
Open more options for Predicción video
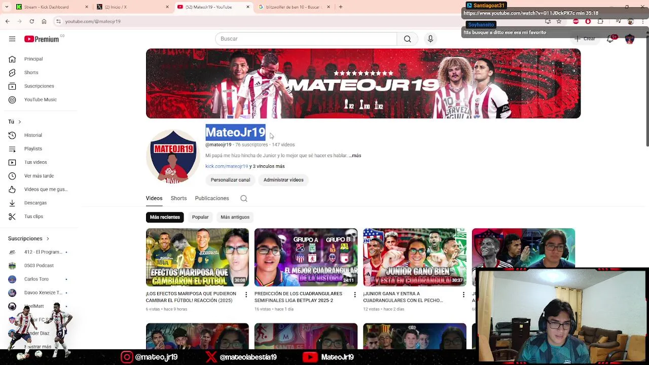point(355,295)
